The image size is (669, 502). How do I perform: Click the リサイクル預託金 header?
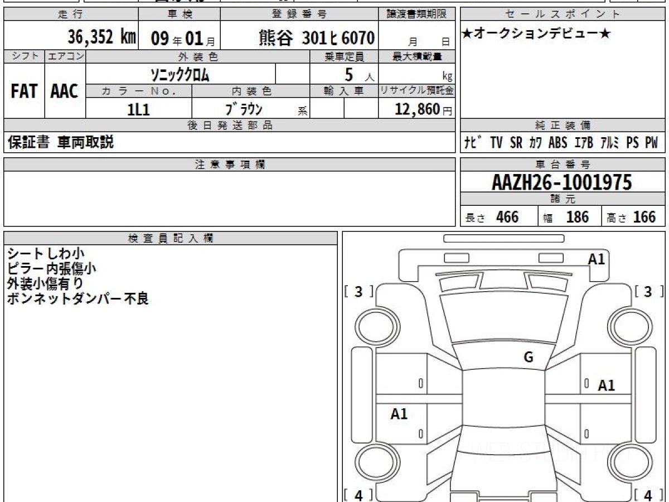(x=416, y=91)
